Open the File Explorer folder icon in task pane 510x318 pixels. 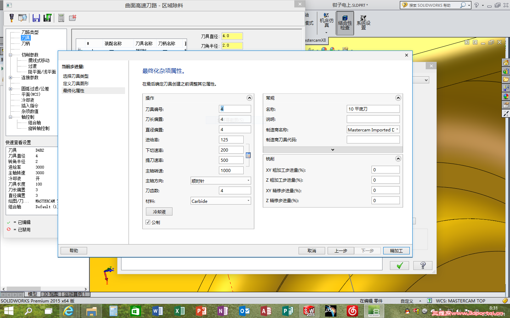click(506, 79)
